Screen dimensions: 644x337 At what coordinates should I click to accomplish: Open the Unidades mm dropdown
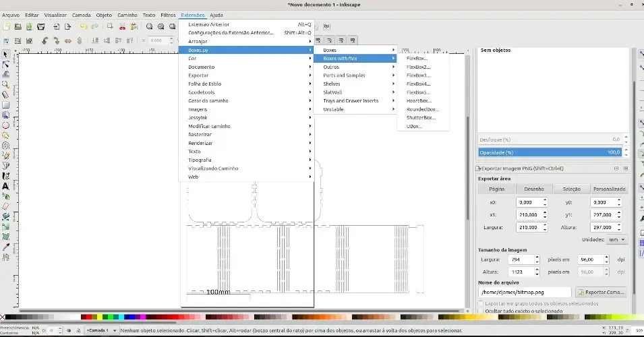coord(617,240)
